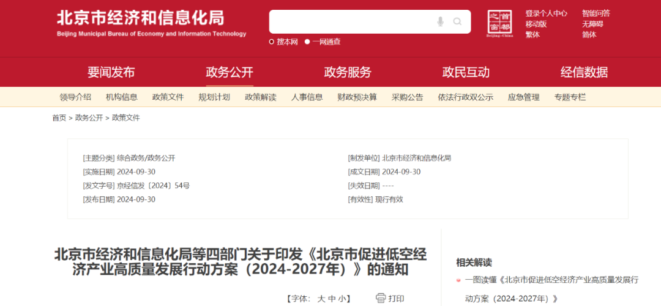
Task: Go to 机构信息 submenu item
Action: tap(122, 97)
